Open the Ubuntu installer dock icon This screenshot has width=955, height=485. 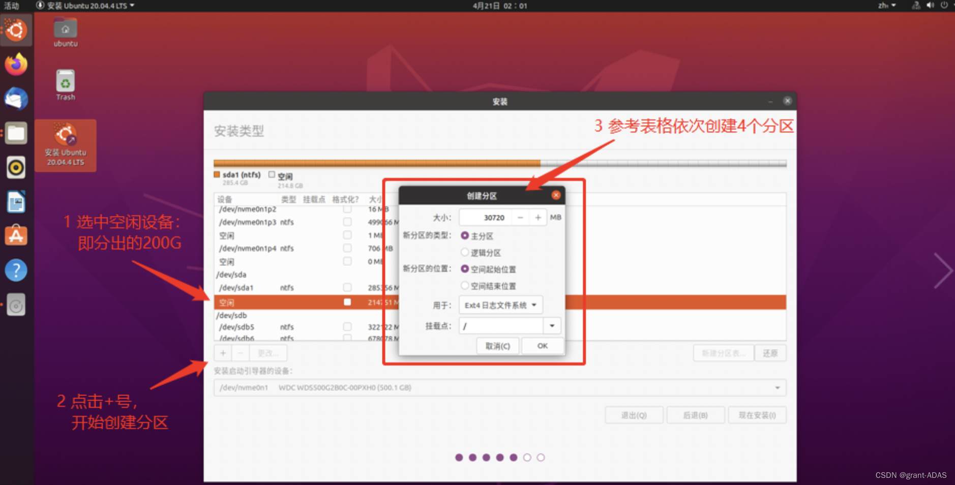coord(16,30)
